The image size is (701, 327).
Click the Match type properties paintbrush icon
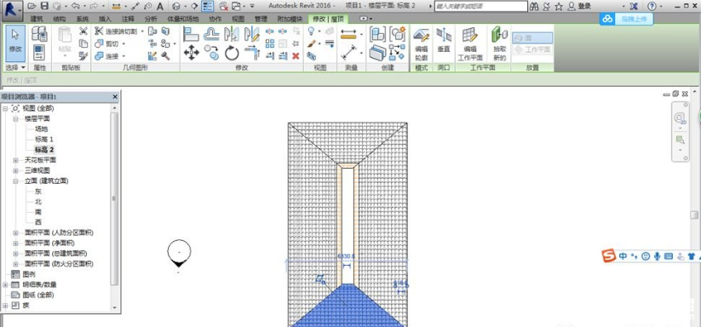tap(83, 56)
